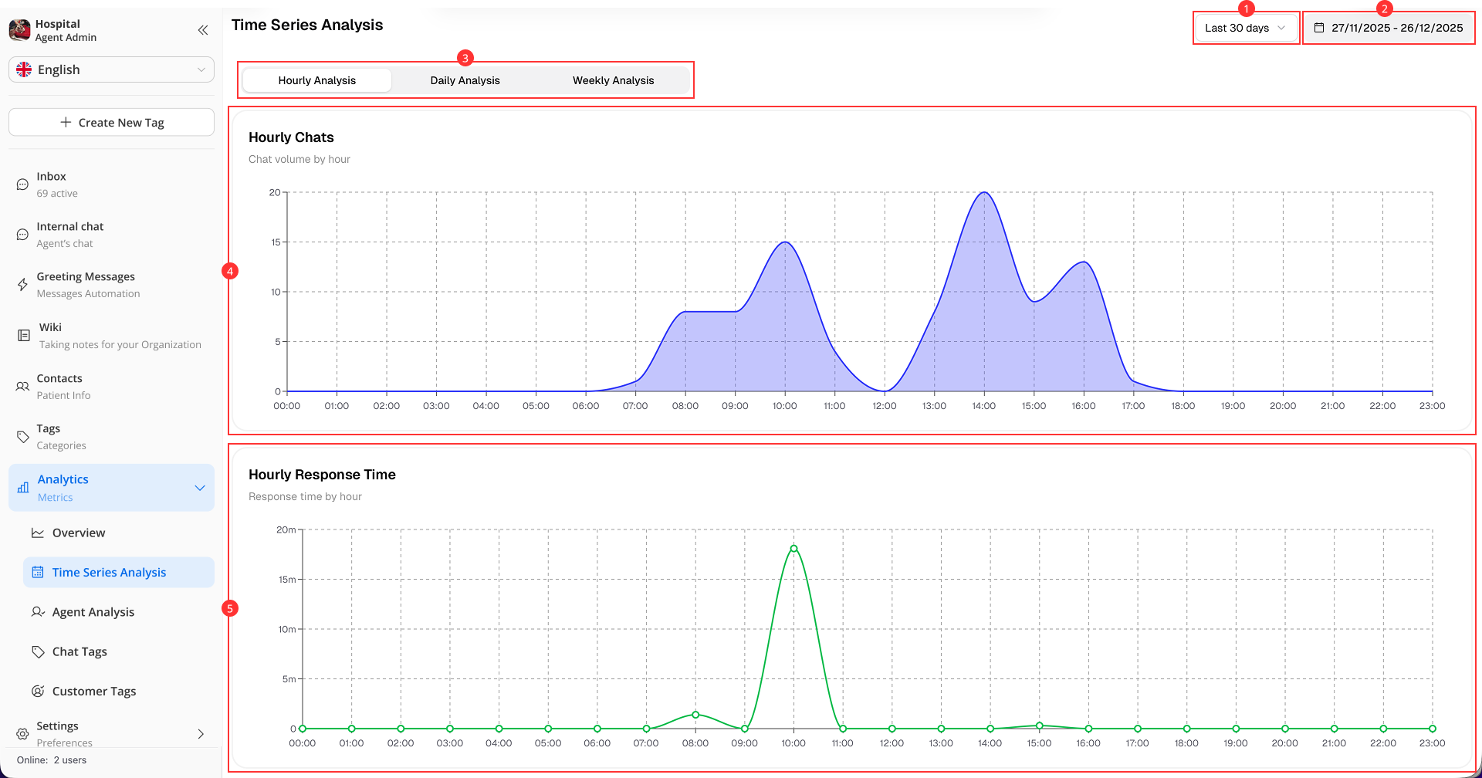
Task: Create a new tag
Action: coord(111,122)
